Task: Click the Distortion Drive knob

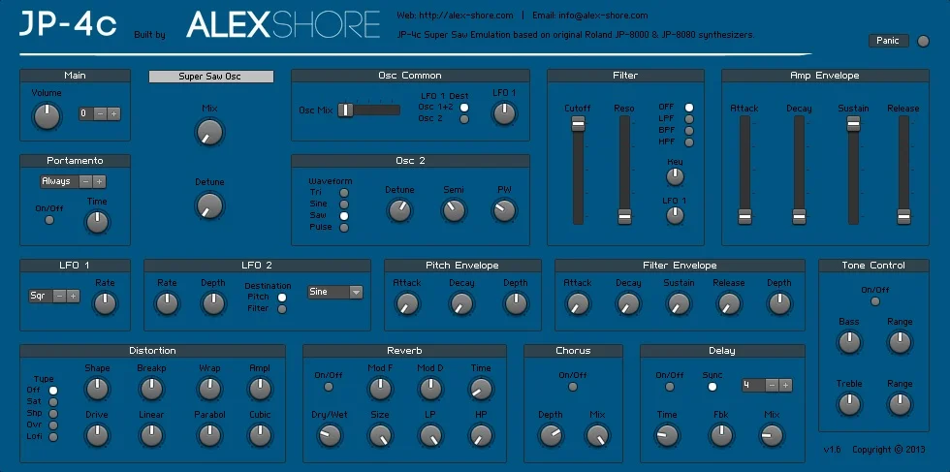Action: pyautogui.click(x=97, y=435)
